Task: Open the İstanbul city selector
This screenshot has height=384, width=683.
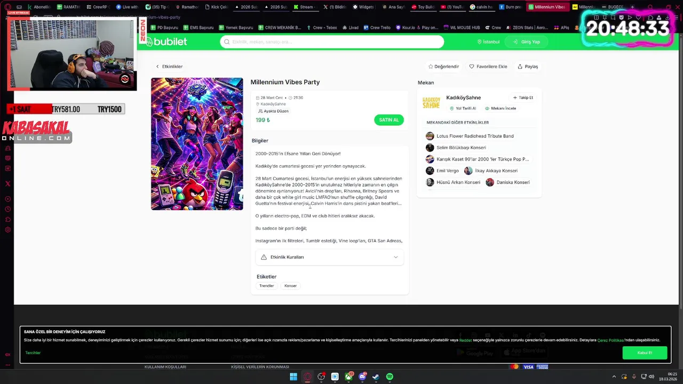Action: 488,42
